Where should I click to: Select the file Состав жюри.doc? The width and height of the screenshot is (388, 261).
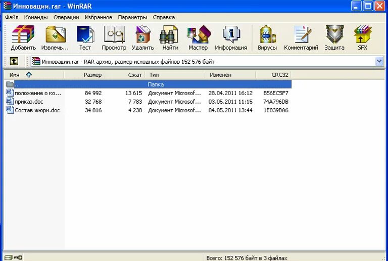click(x=37, y=110)
